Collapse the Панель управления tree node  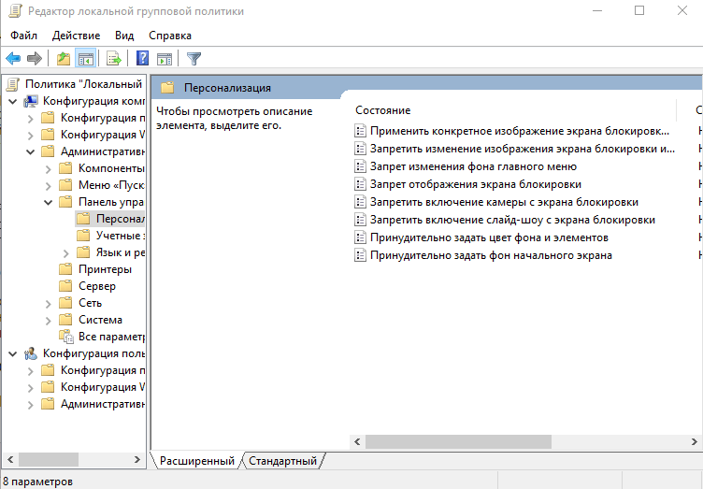[49, 202]
